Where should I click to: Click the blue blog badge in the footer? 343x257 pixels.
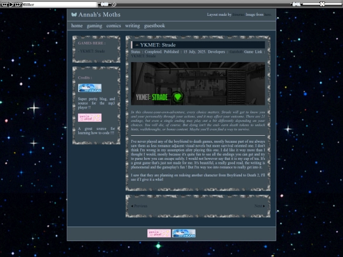click(x=184, y=233)
